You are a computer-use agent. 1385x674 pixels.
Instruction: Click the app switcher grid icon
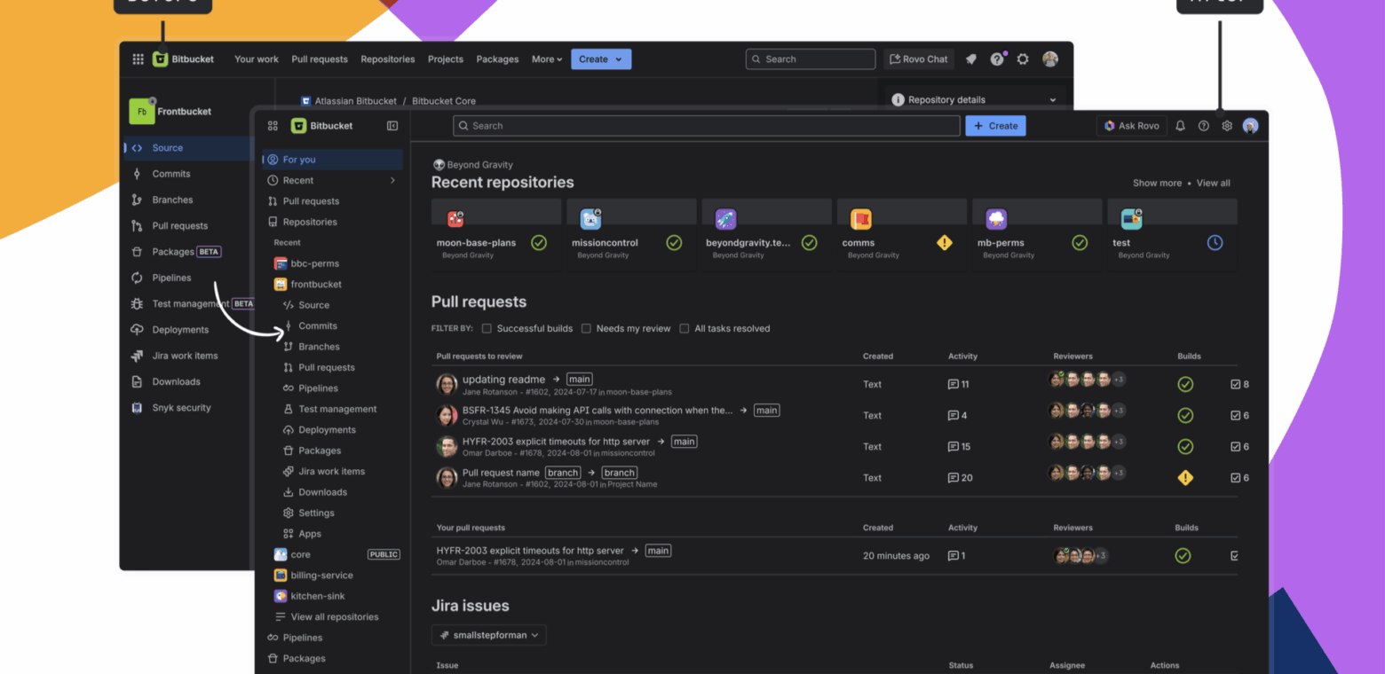click(x=138, y=59)
